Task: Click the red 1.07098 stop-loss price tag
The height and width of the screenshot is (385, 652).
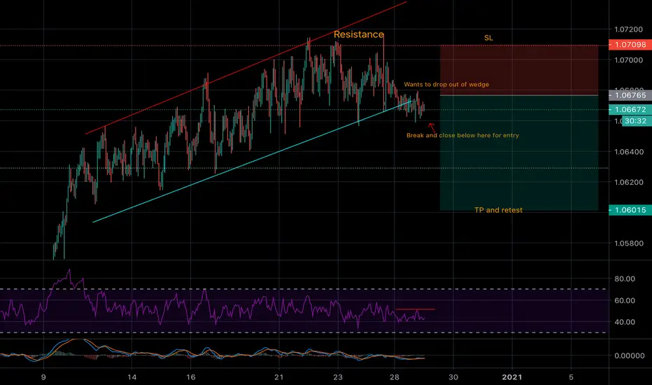Action: (x=630, y=45)
